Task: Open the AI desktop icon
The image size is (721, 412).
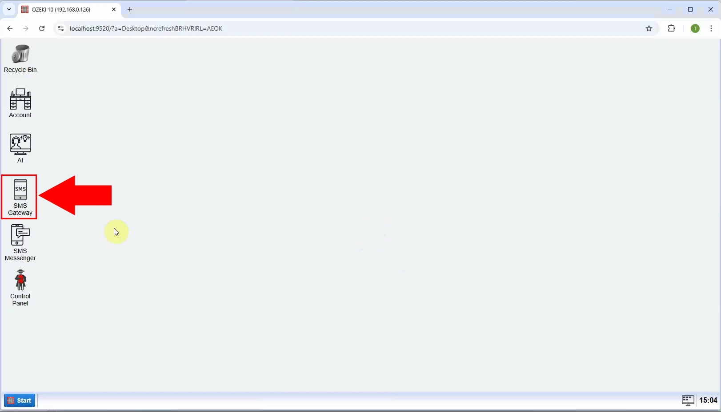Action: (20, 149)
